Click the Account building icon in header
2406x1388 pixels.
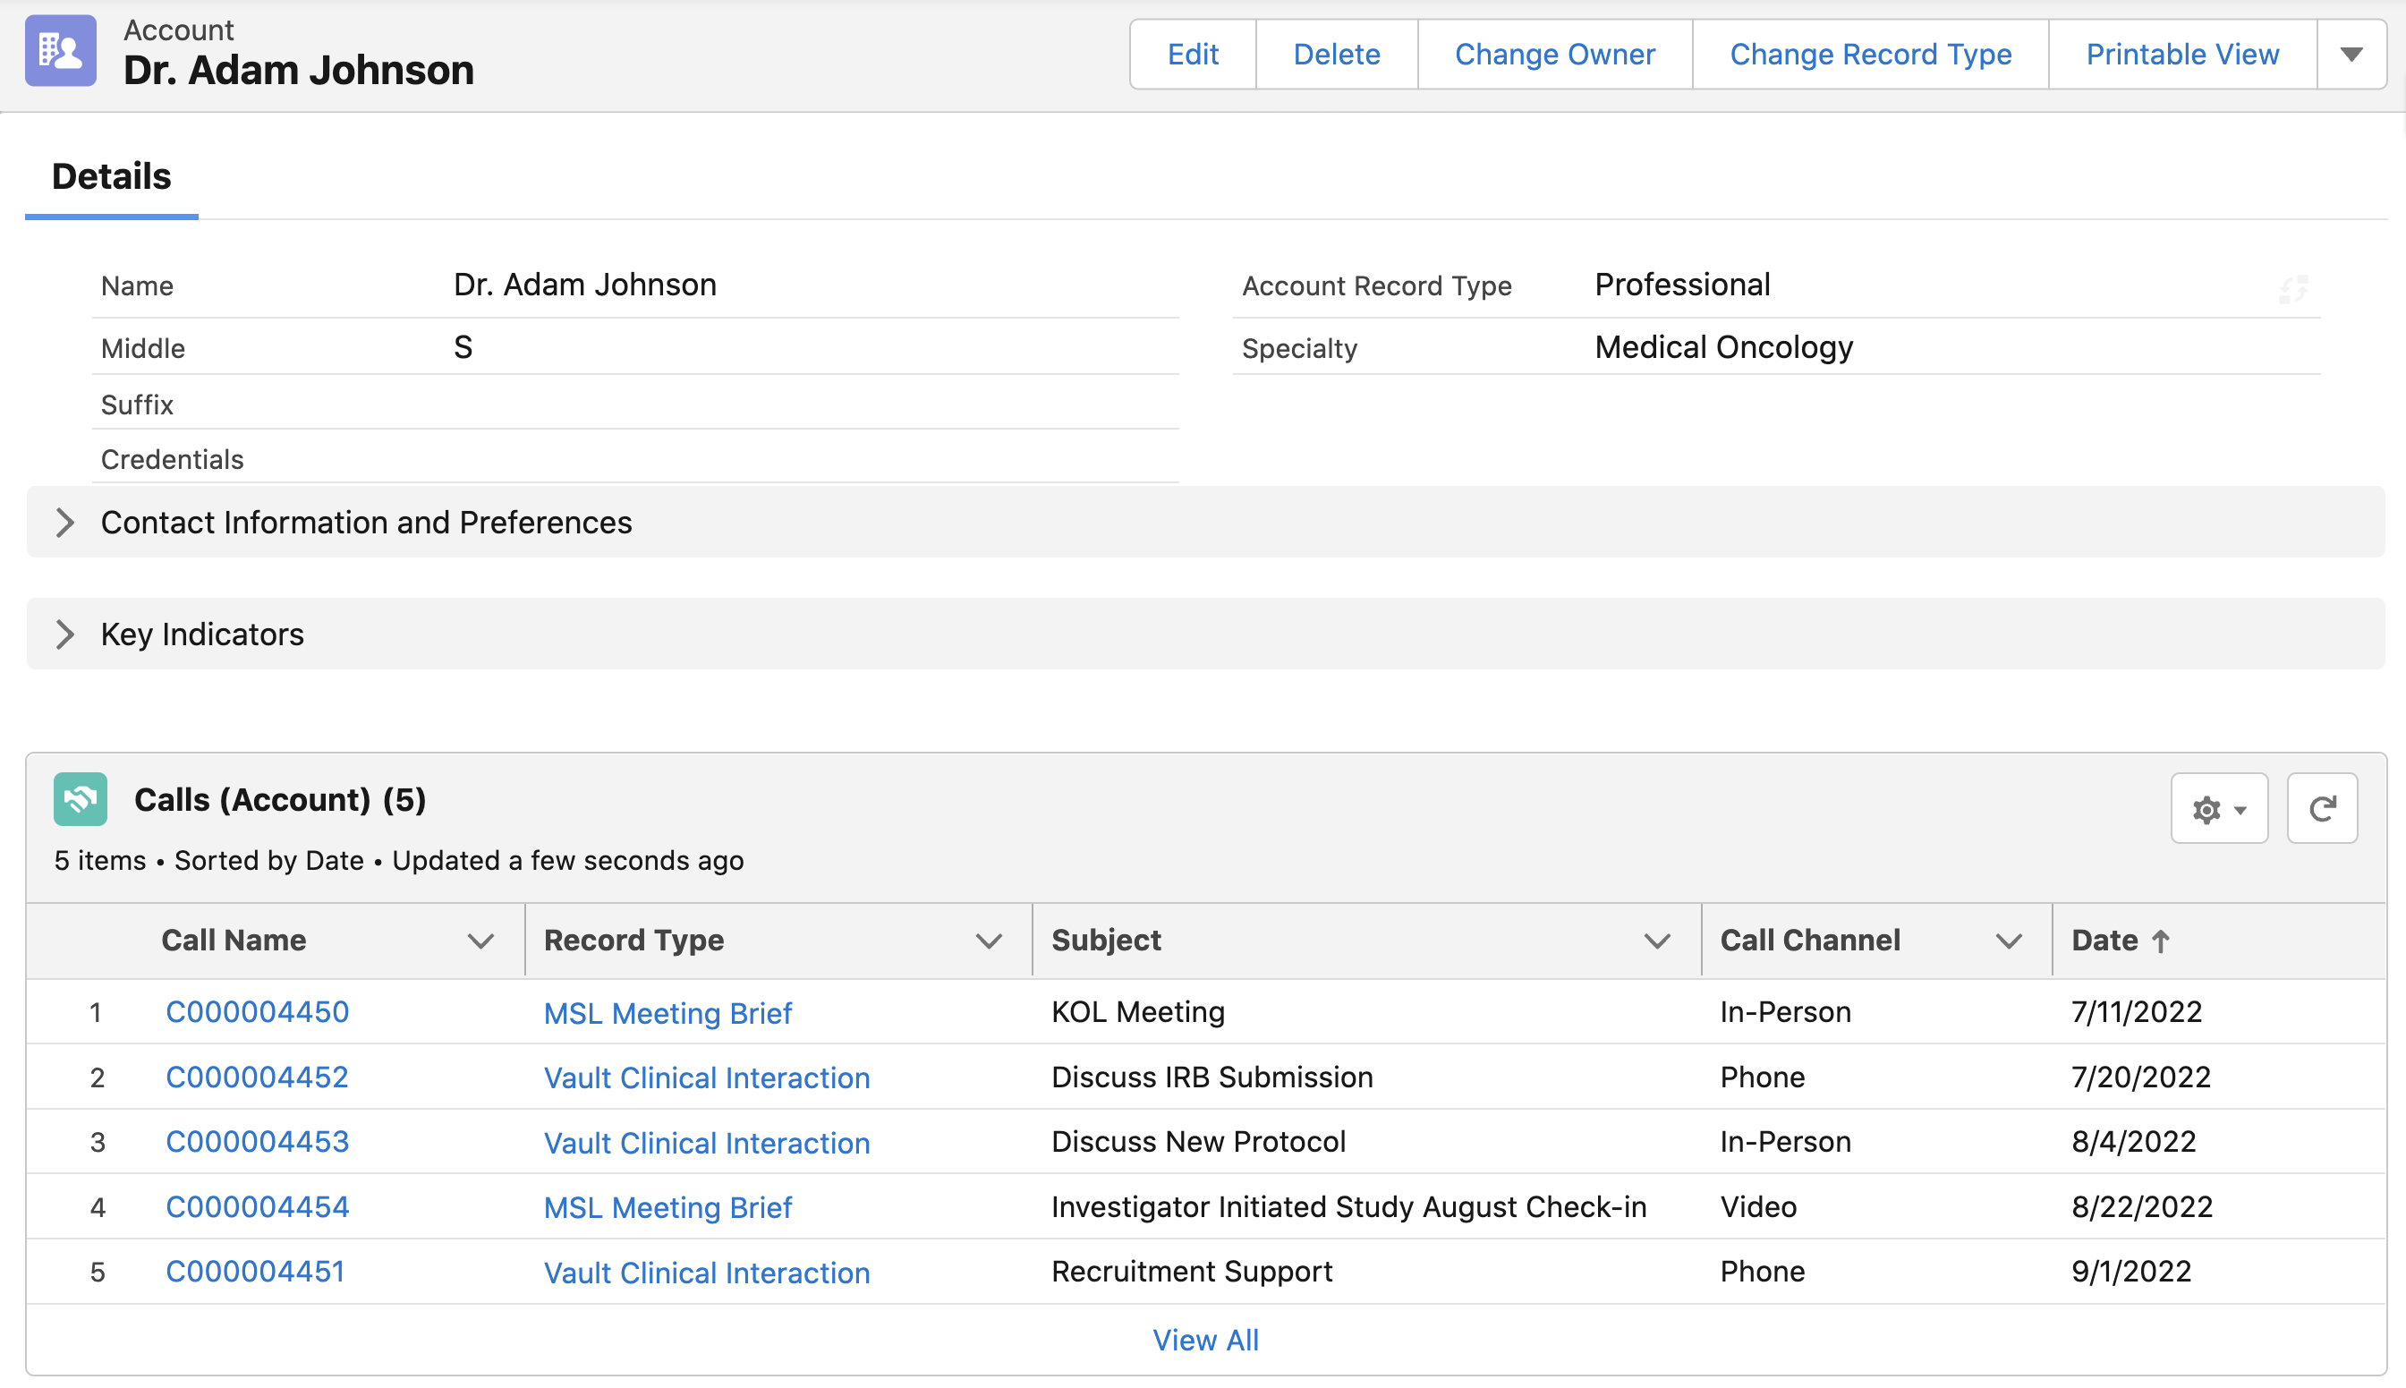[x=60, y=52]
